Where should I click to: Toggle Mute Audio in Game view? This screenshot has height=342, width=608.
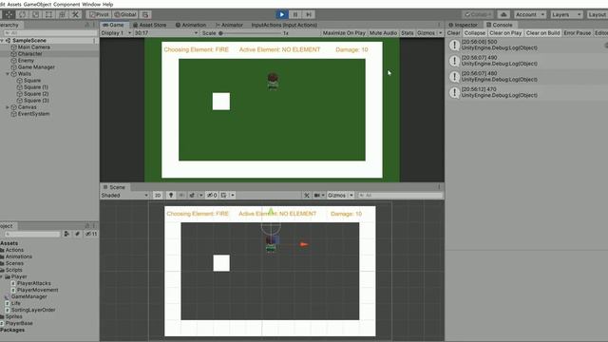pyautogui.click(x=383, y=33)
